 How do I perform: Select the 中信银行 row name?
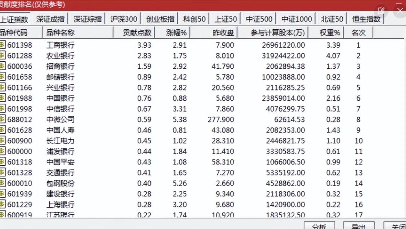60,108
